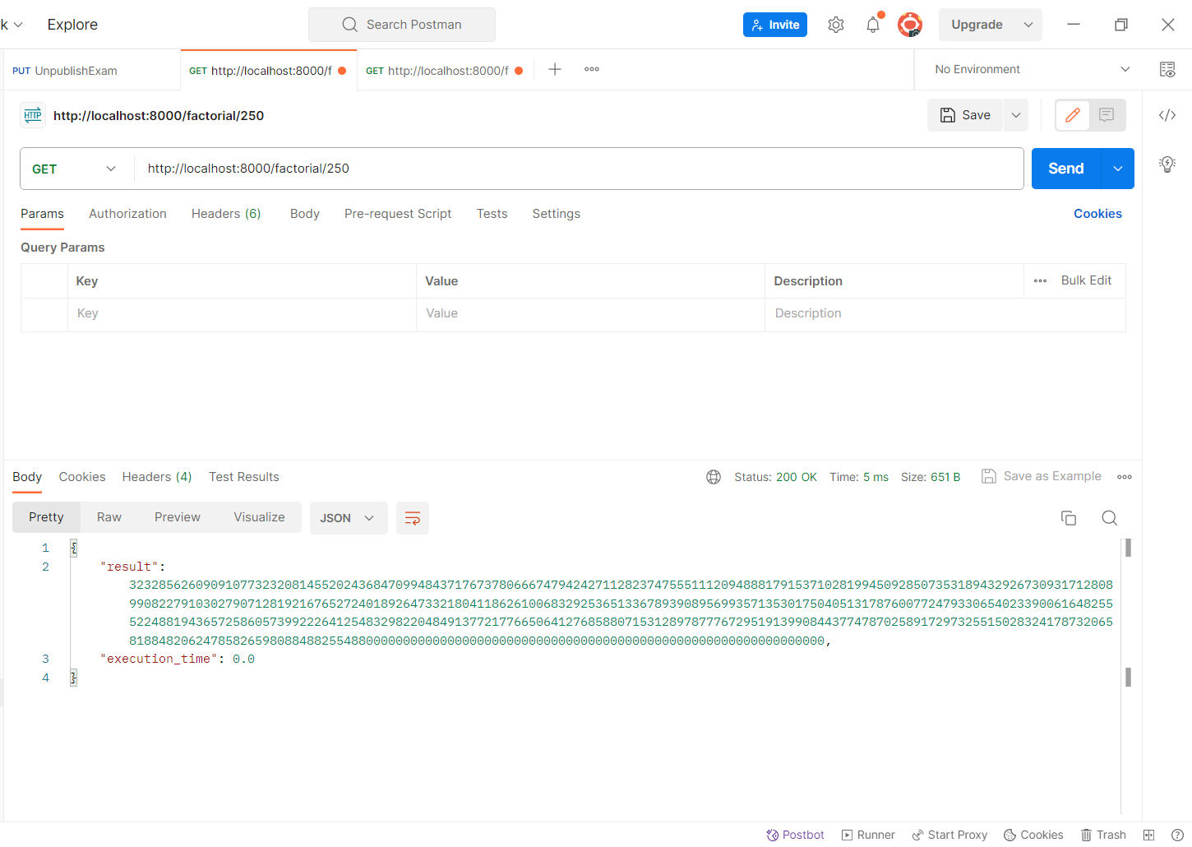Select the Pretty view
The width and height of the screenshot is (1192, 847).
point(46,517)
